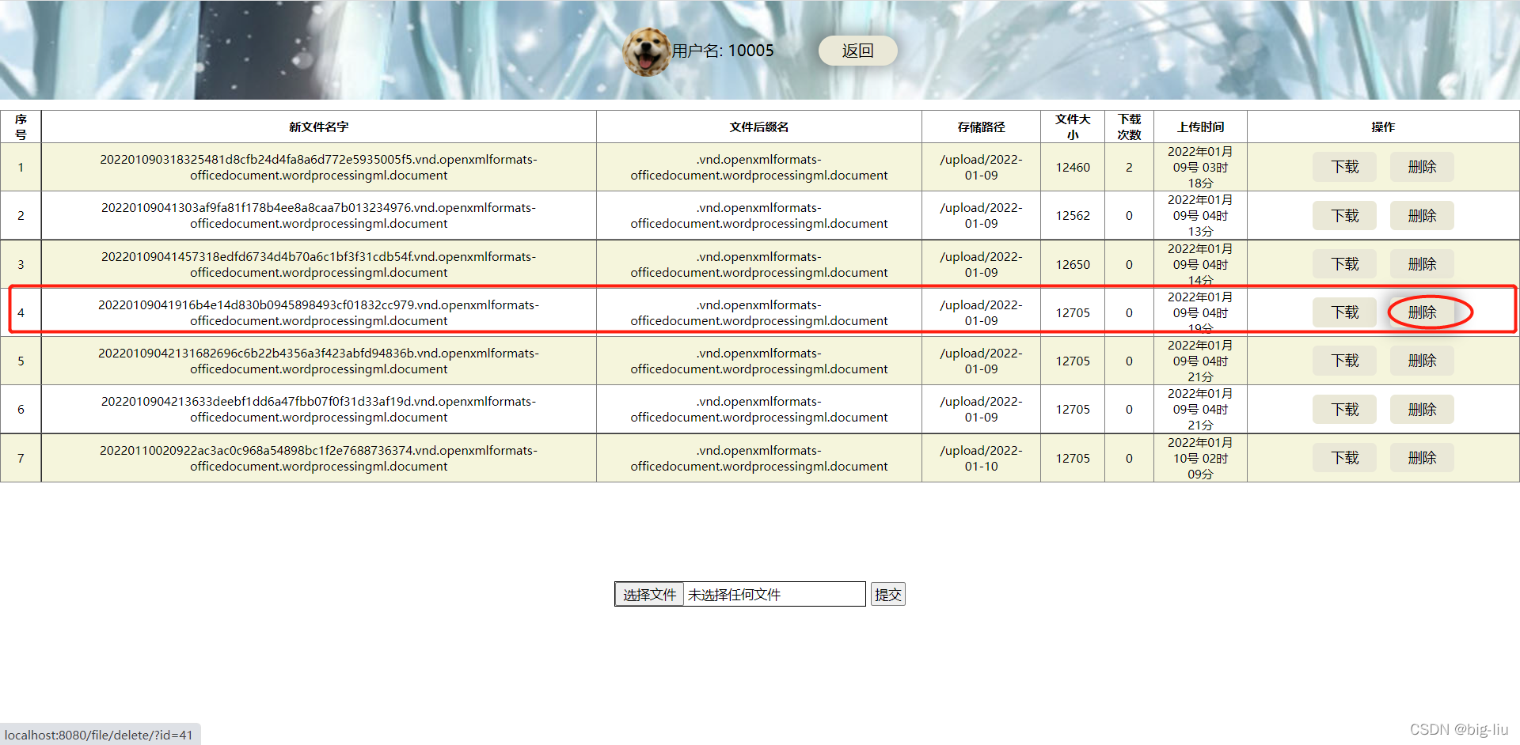Click file name starting 20220109042131
The height and width of the screenshot is (745, 1520).
318,361
